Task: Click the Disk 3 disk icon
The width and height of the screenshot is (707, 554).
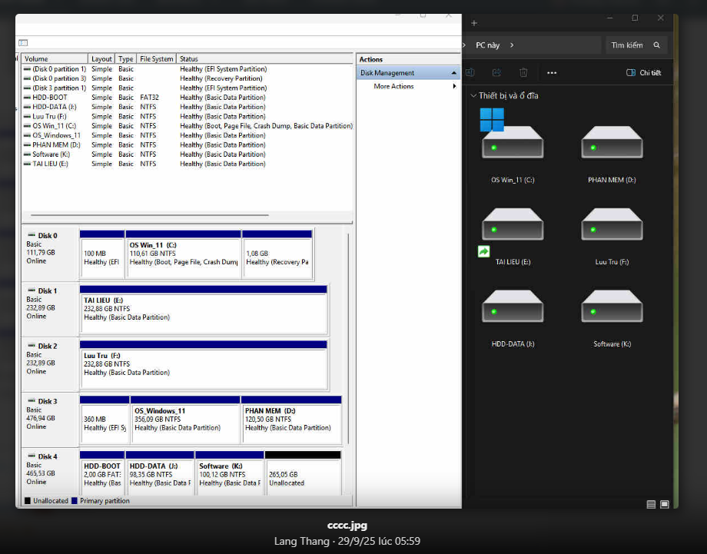Action: pos(32,401)
